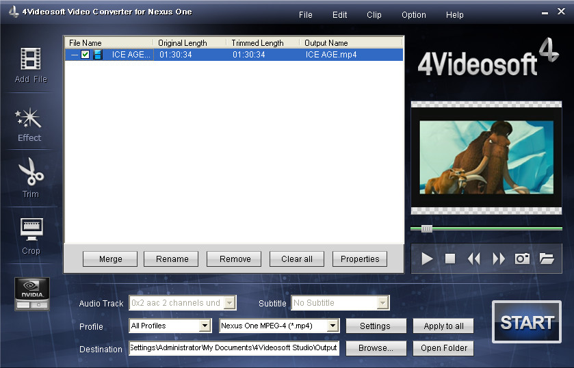Image resolution: width=574 pixels, height=368 pixels.
Task: Click Browse for destination
Action: 376,348
